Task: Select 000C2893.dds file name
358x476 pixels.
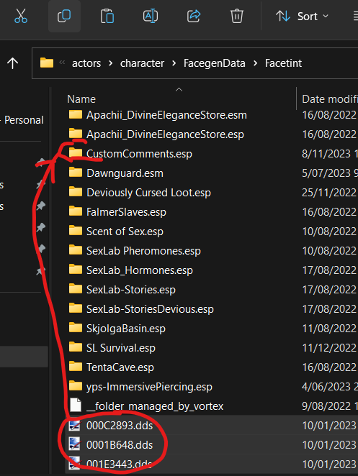Action: click(120, 426)
